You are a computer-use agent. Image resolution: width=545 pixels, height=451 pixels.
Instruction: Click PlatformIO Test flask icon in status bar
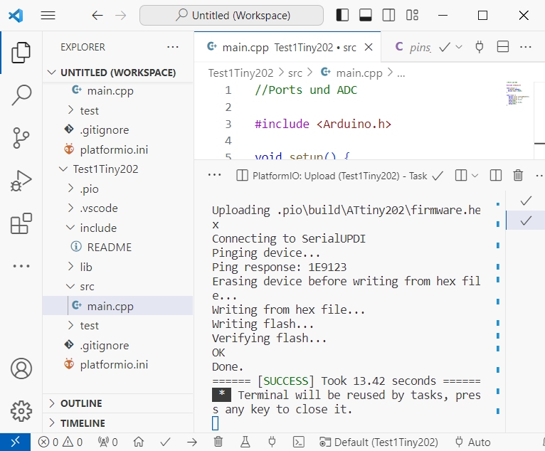click(x=245, y=442)
